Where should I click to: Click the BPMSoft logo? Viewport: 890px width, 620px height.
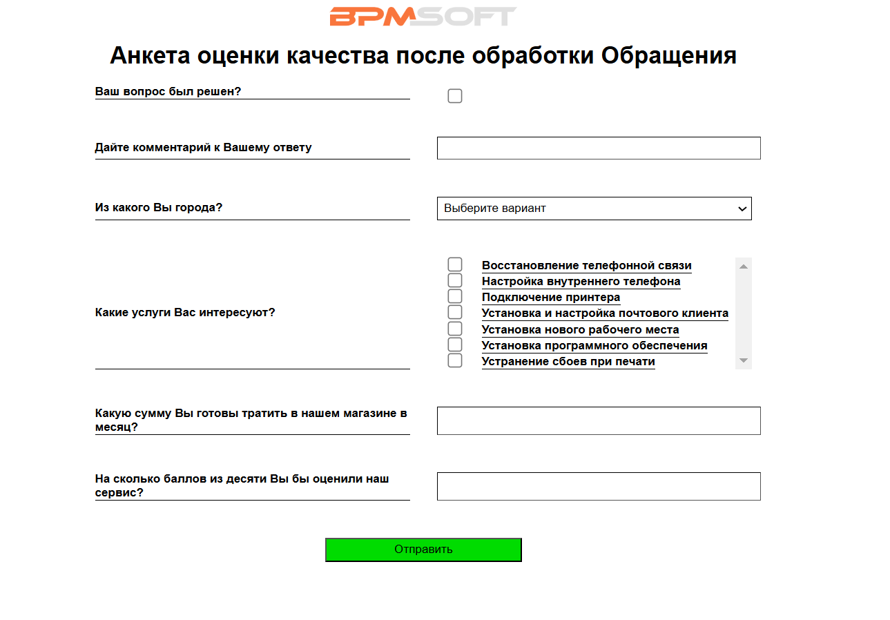423,17
